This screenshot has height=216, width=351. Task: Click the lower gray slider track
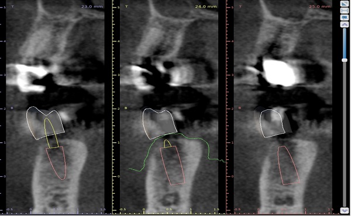(x=345, y=134)
